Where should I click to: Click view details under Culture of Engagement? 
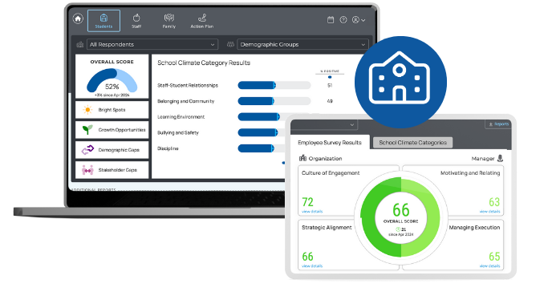click(312, 212)
